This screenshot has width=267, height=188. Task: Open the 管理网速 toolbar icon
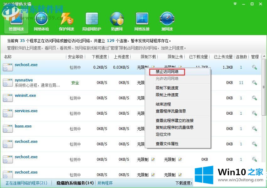[x=16, y=22]
